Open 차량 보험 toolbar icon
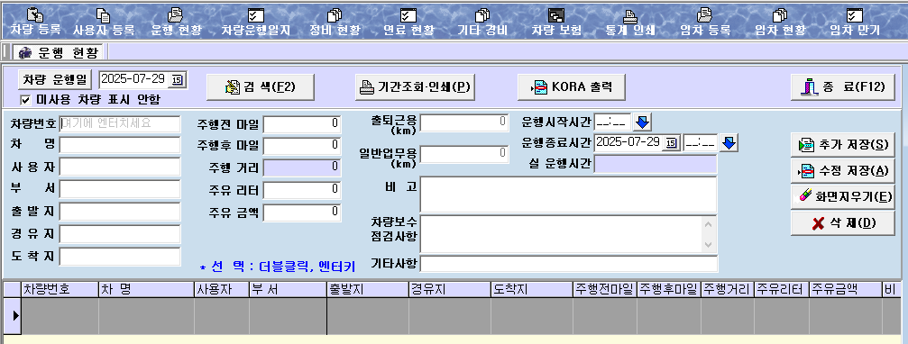Image resolution: width=908 pixels, height=344 pixels. coord(556,23)
